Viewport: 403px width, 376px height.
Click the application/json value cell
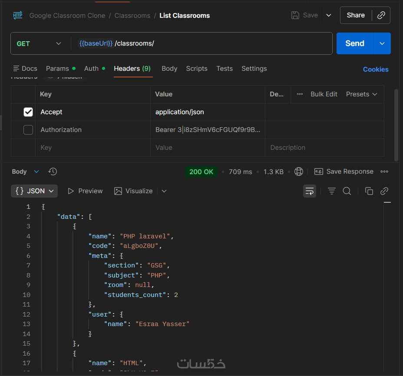pos(208,112)
